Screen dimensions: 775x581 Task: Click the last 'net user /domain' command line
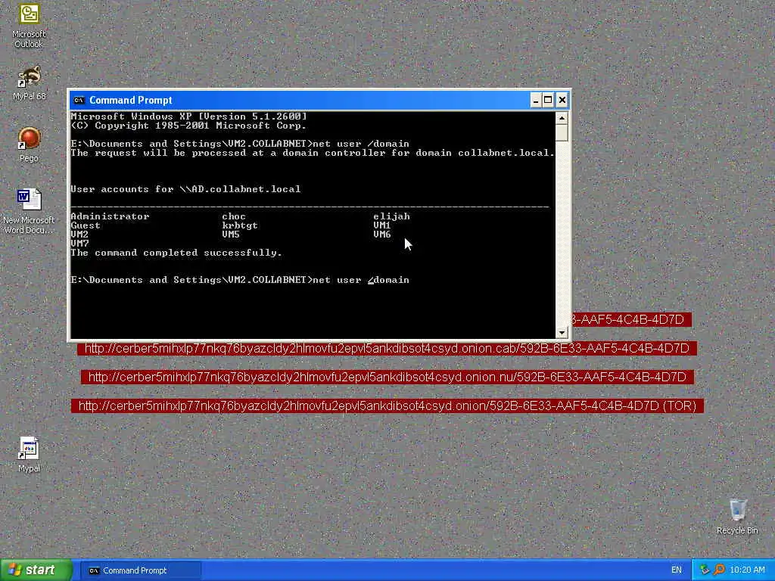240,280
